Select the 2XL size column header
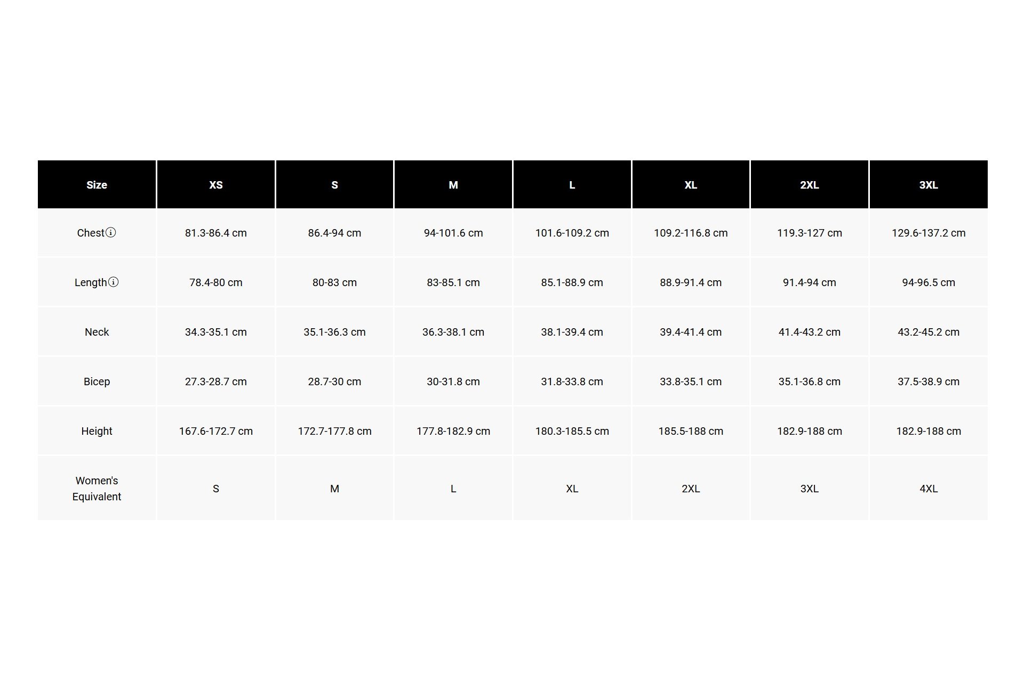The height and width of the screenshot is (682, 1024). 810,184
